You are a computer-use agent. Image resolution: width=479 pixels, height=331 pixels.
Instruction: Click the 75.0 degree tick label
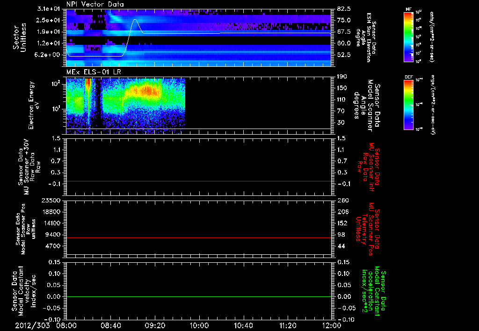click(x=344, y=20)
